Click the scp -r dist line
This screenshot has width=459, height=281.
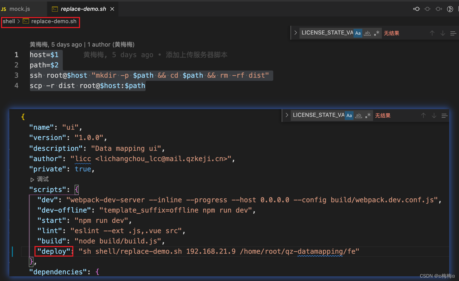87,86
